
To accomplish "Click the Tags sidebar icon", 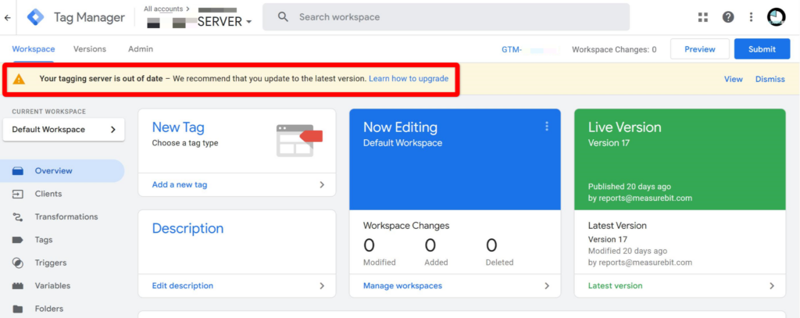I will click(x=18, y=240).
